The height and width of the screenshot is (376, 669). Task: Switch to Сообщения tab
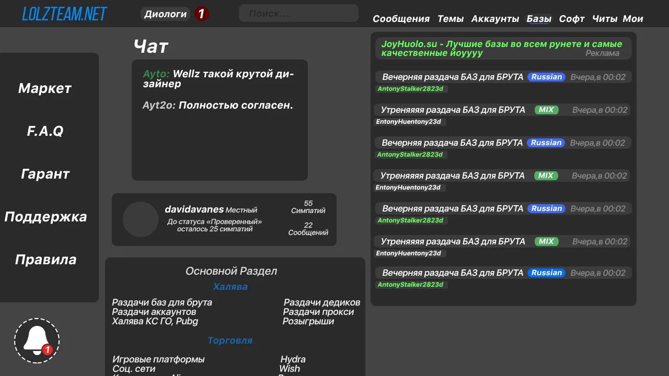401,19
